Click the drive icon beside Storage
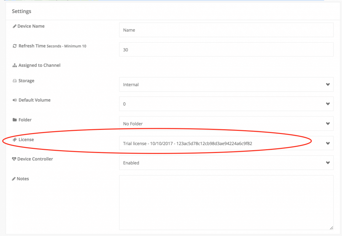 (14, 81)
